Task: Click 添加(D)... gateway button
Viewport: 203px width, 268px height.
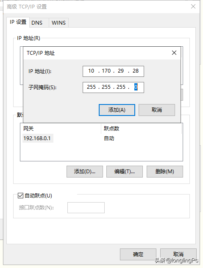Action: [x=85, y=172]
